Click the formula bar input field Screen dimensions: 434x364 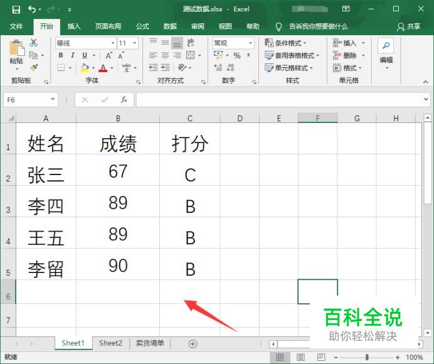[x=278, y=99]
